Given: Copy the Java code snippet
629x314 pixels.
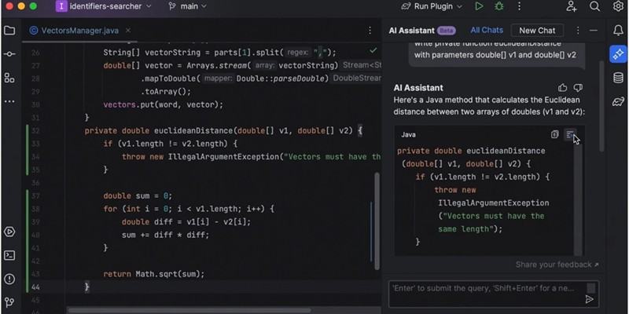Looking at the screenshot, I should pos(555,135).
